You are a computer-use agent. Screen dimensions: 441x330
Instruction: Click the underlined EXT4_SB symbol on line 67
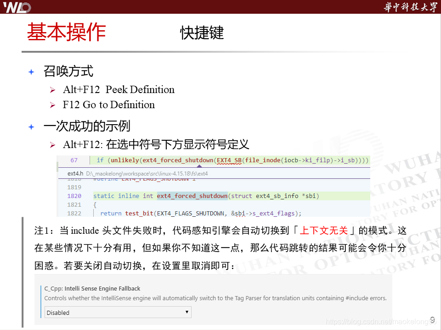point(229,160)
